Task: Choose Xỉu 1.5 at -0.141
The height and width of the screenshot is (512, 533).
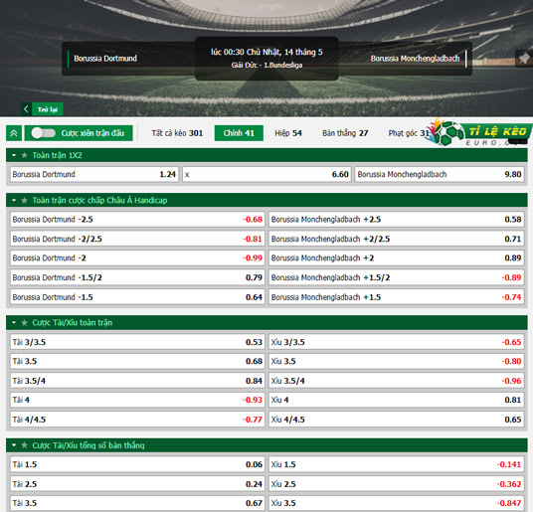Action: (x=396, y=464)
